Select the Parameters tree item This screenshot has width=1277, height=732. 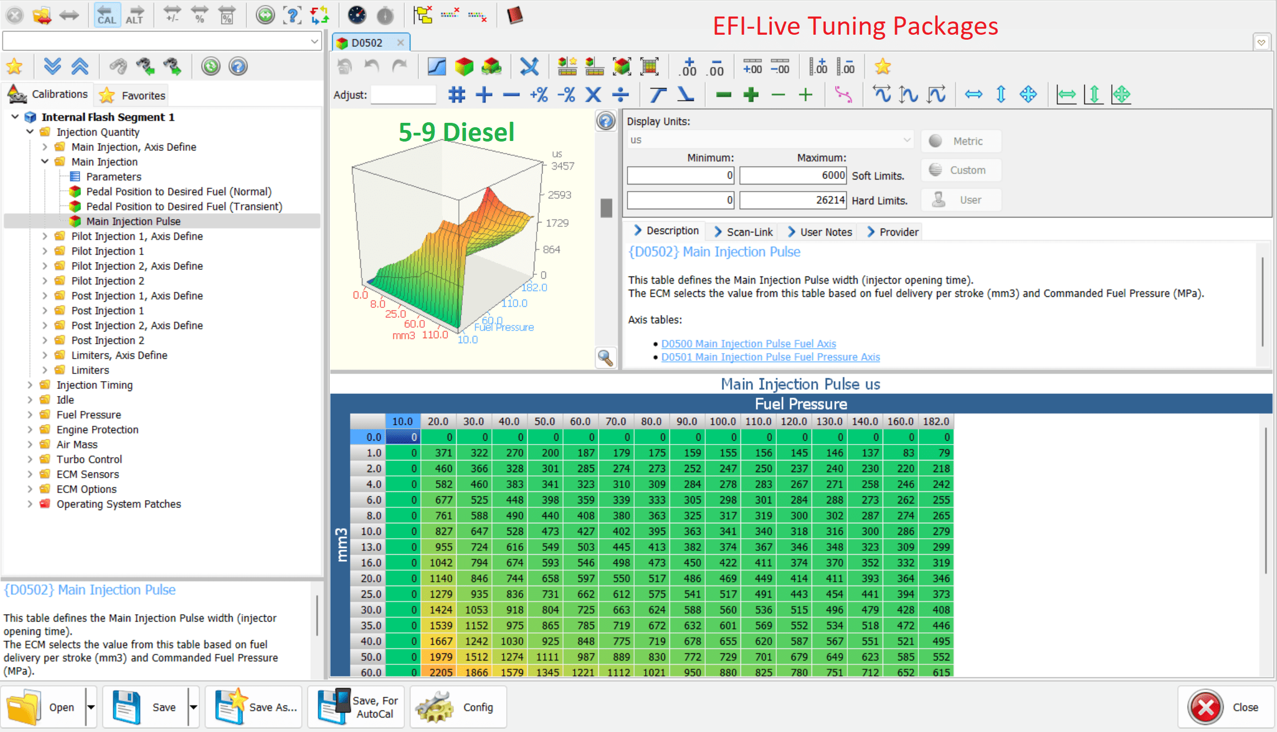[113, 176]
